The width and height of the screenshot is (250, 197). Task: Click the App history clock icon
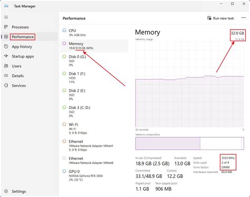[6, 46]
